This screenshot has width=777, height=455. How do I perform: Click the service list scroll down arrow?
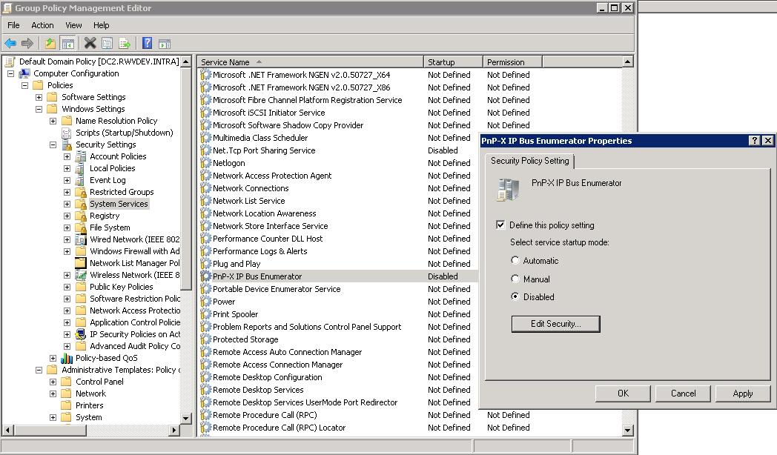(x=628, y=430)
